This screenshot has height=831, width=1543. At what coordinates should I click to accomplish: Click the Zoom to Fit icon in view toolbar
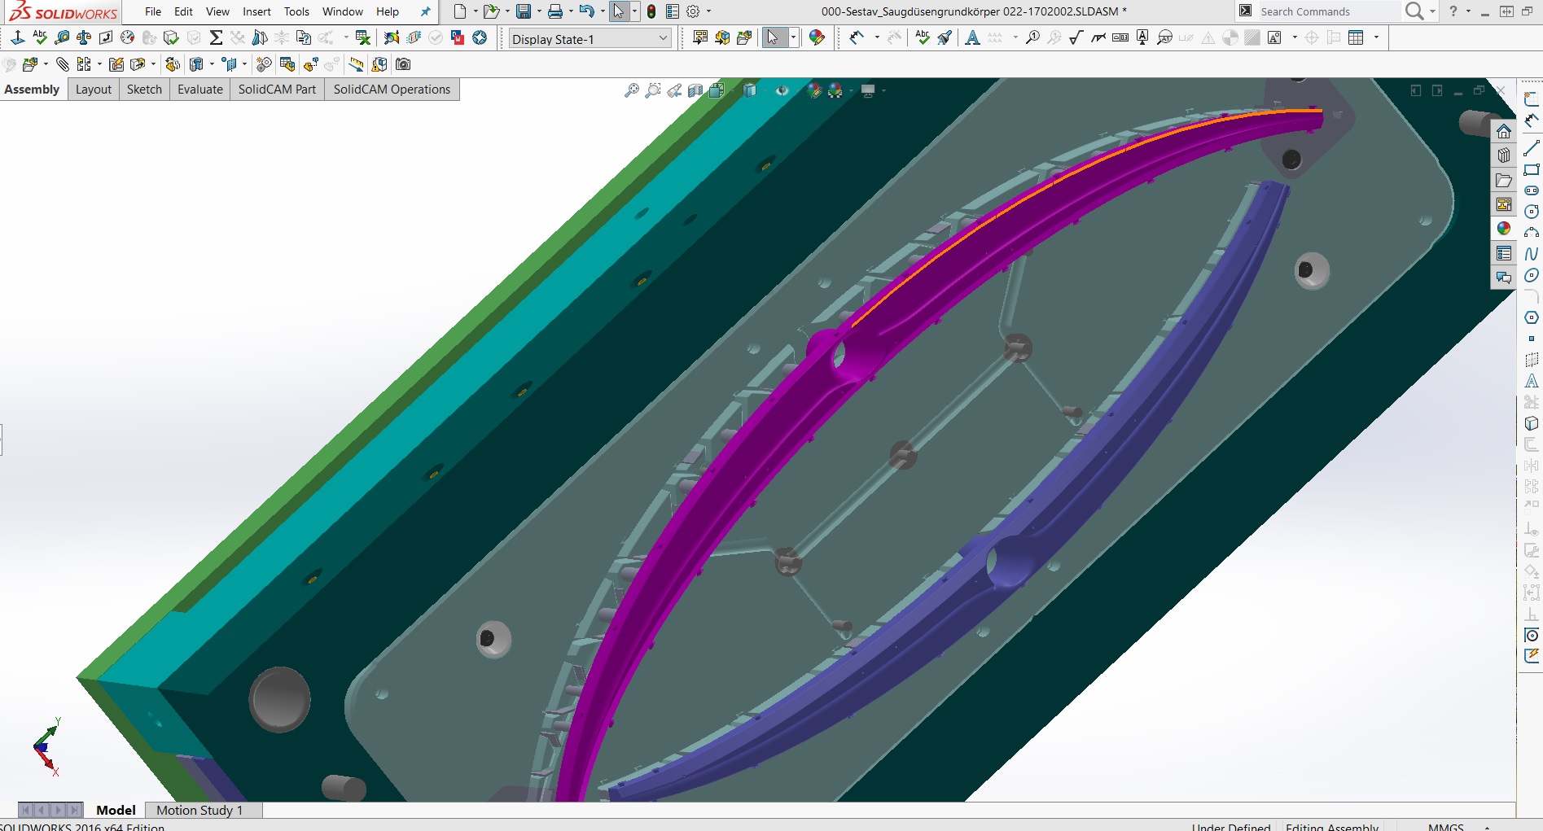click(x=631, y=90)
